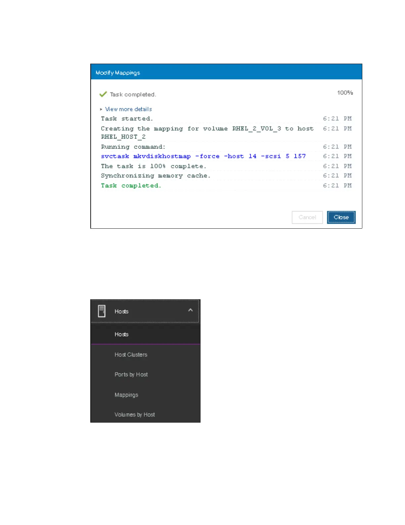Click the green 'Task completed.' log line
405x525 pixels.
click(131, 186)
